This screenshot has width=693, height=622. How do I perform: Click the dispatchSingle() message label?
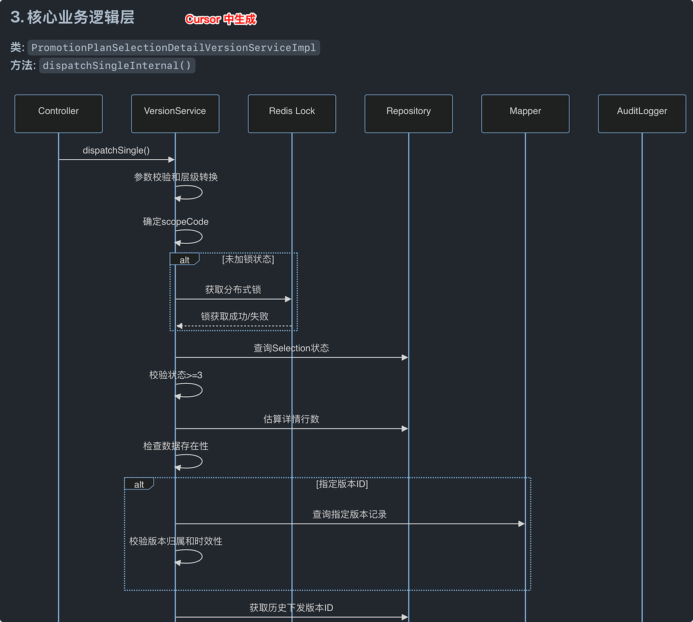coord(116,150)
